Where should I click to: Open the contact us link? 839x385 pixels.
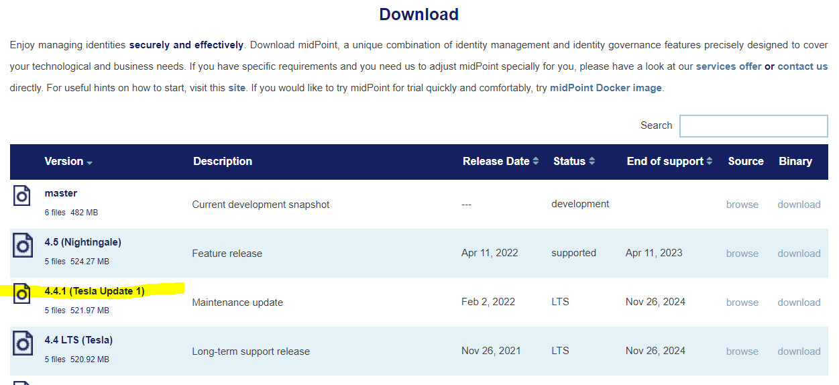coord(803,66)
